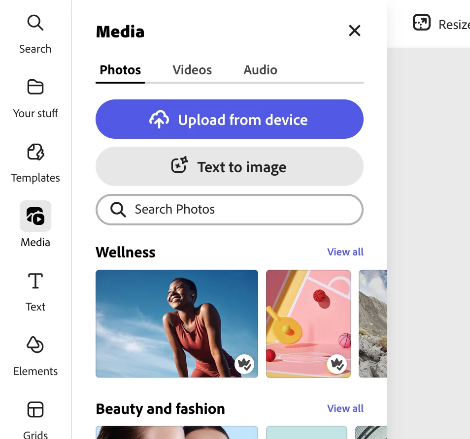The image size is (470, 439).
Task: Open the Search sidebar icon
Action: click(35, 23)
